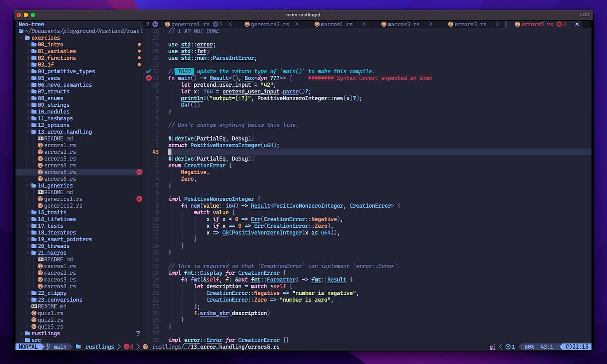
Task: Open errors4.rs in the file tree
Action: click(x=60, y=165)
